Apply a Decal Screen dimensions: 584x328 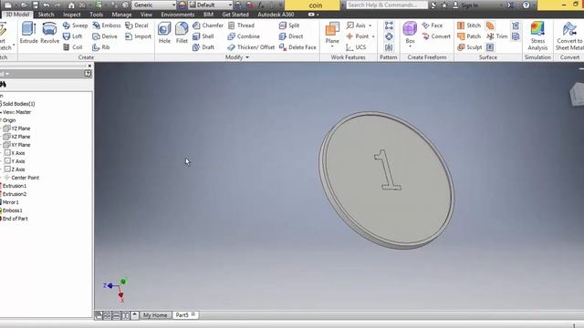(136, 26)
